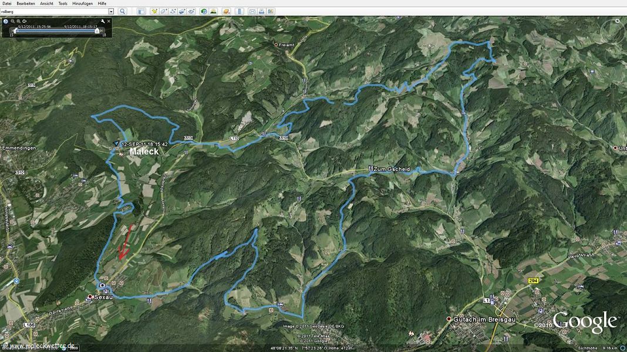Open the search history dropdown arrow
Image resolution: width=627 pixels, height=352 pixels.
111,11
